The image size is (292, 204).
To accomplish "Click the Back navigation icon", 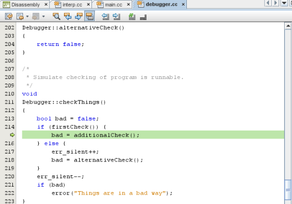I will coord(20,16).
